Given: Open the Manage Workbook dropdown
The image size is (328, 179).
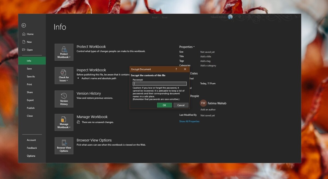Looking at the screenshot, I should (64, 122).
